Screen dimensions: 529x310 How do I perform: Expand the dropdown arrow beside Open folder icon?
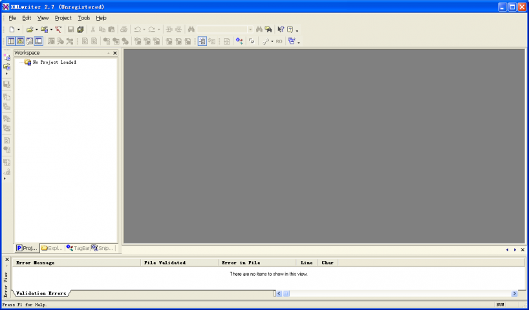pos(36,30)
